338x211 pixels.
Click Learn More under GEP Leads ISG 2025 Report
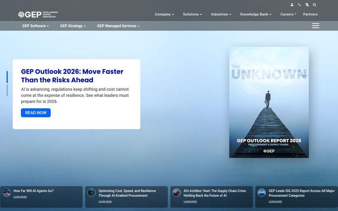click(x=275, y=202)
